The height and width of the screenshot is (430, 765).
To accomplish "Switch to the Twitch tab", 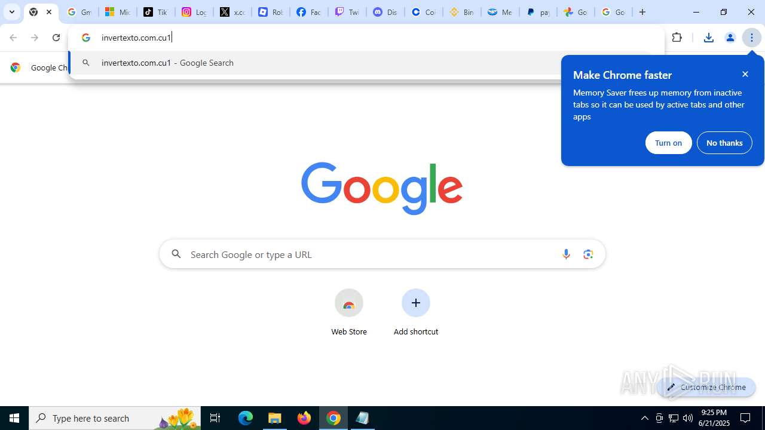I will click(x=347, y=12).
